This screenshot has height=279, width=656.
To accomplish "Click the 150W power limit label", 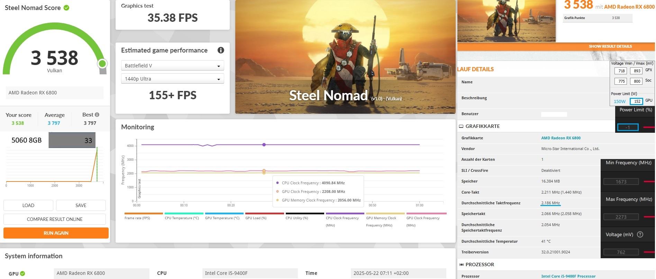I will pyautogui.click(x=620, y=101).
